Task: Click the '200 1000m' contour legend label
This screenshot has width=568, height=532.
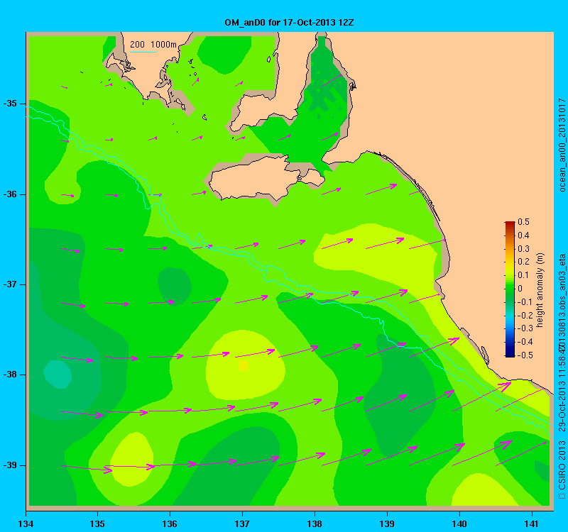Action: (x=153, y=45)
